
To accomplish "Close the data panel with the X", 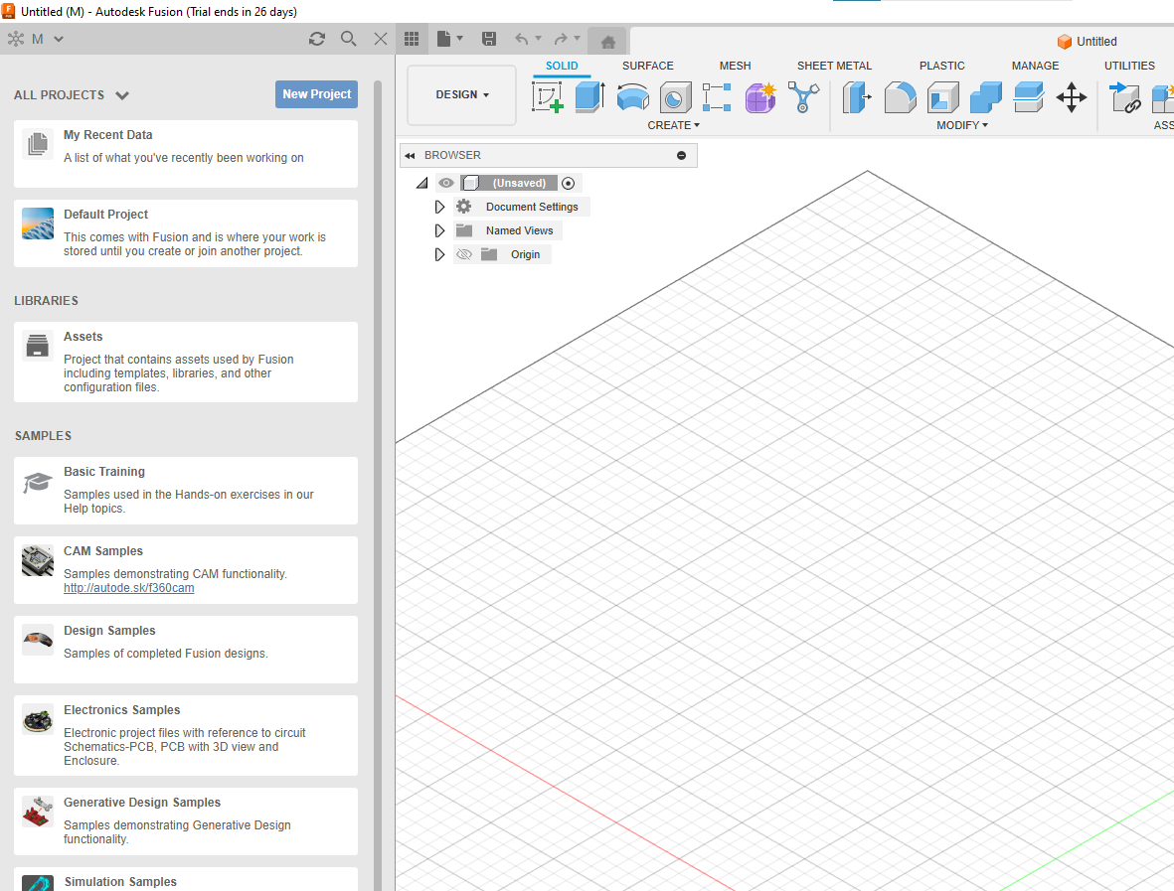I will coord(381,39).
